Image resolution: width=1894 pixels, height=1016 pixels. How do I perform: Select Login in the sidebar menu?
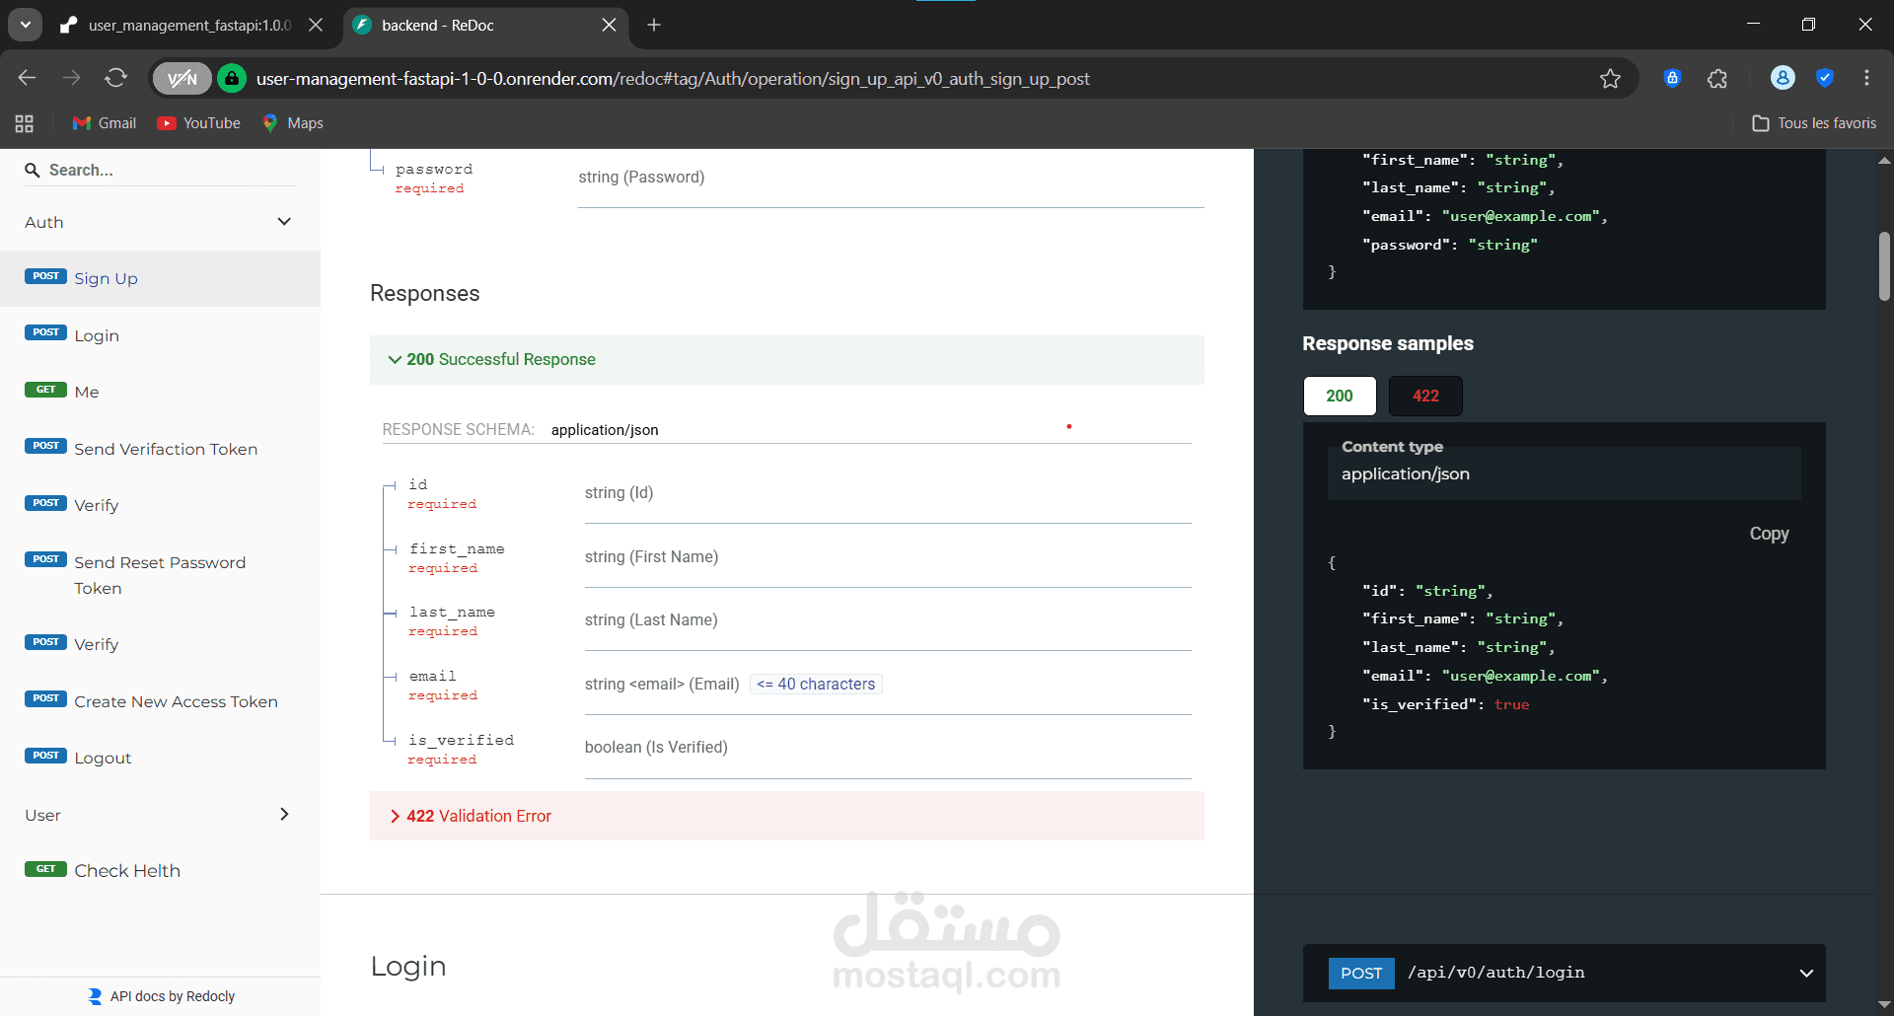coord(97,335)
